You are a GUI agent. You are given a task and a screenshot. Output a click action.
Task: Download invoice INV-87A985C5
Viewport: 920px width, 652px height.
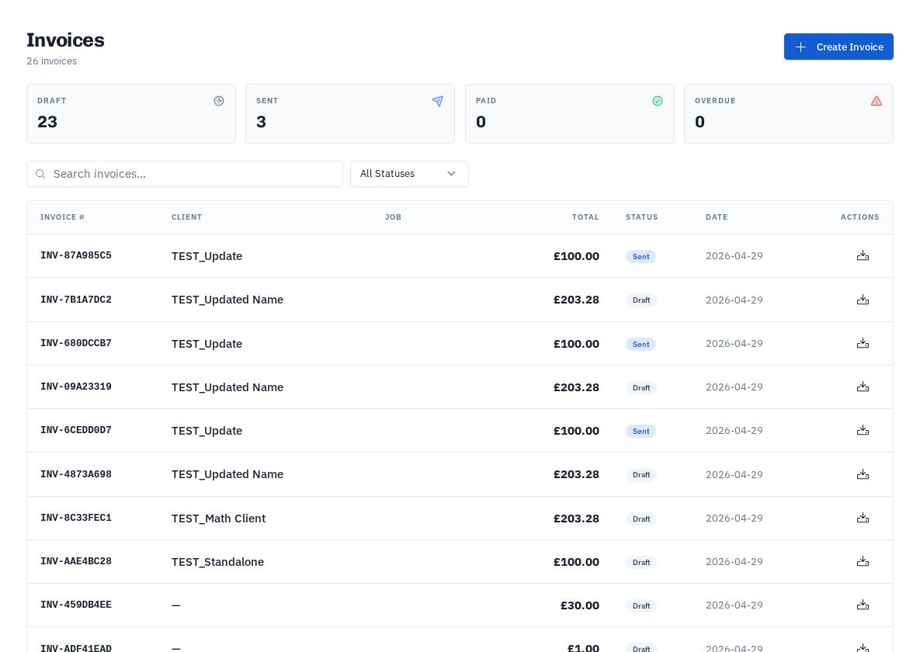(x=863, y=256)
